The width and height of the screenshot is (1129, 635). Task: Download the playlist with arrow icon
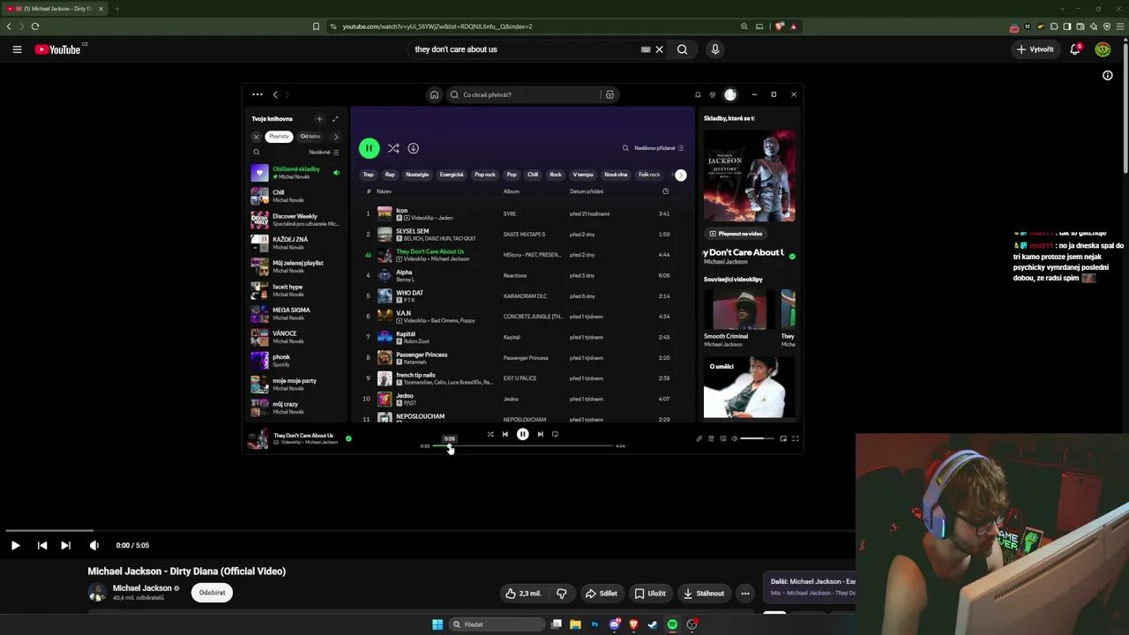pyautogui.click(x=413, y=148)
